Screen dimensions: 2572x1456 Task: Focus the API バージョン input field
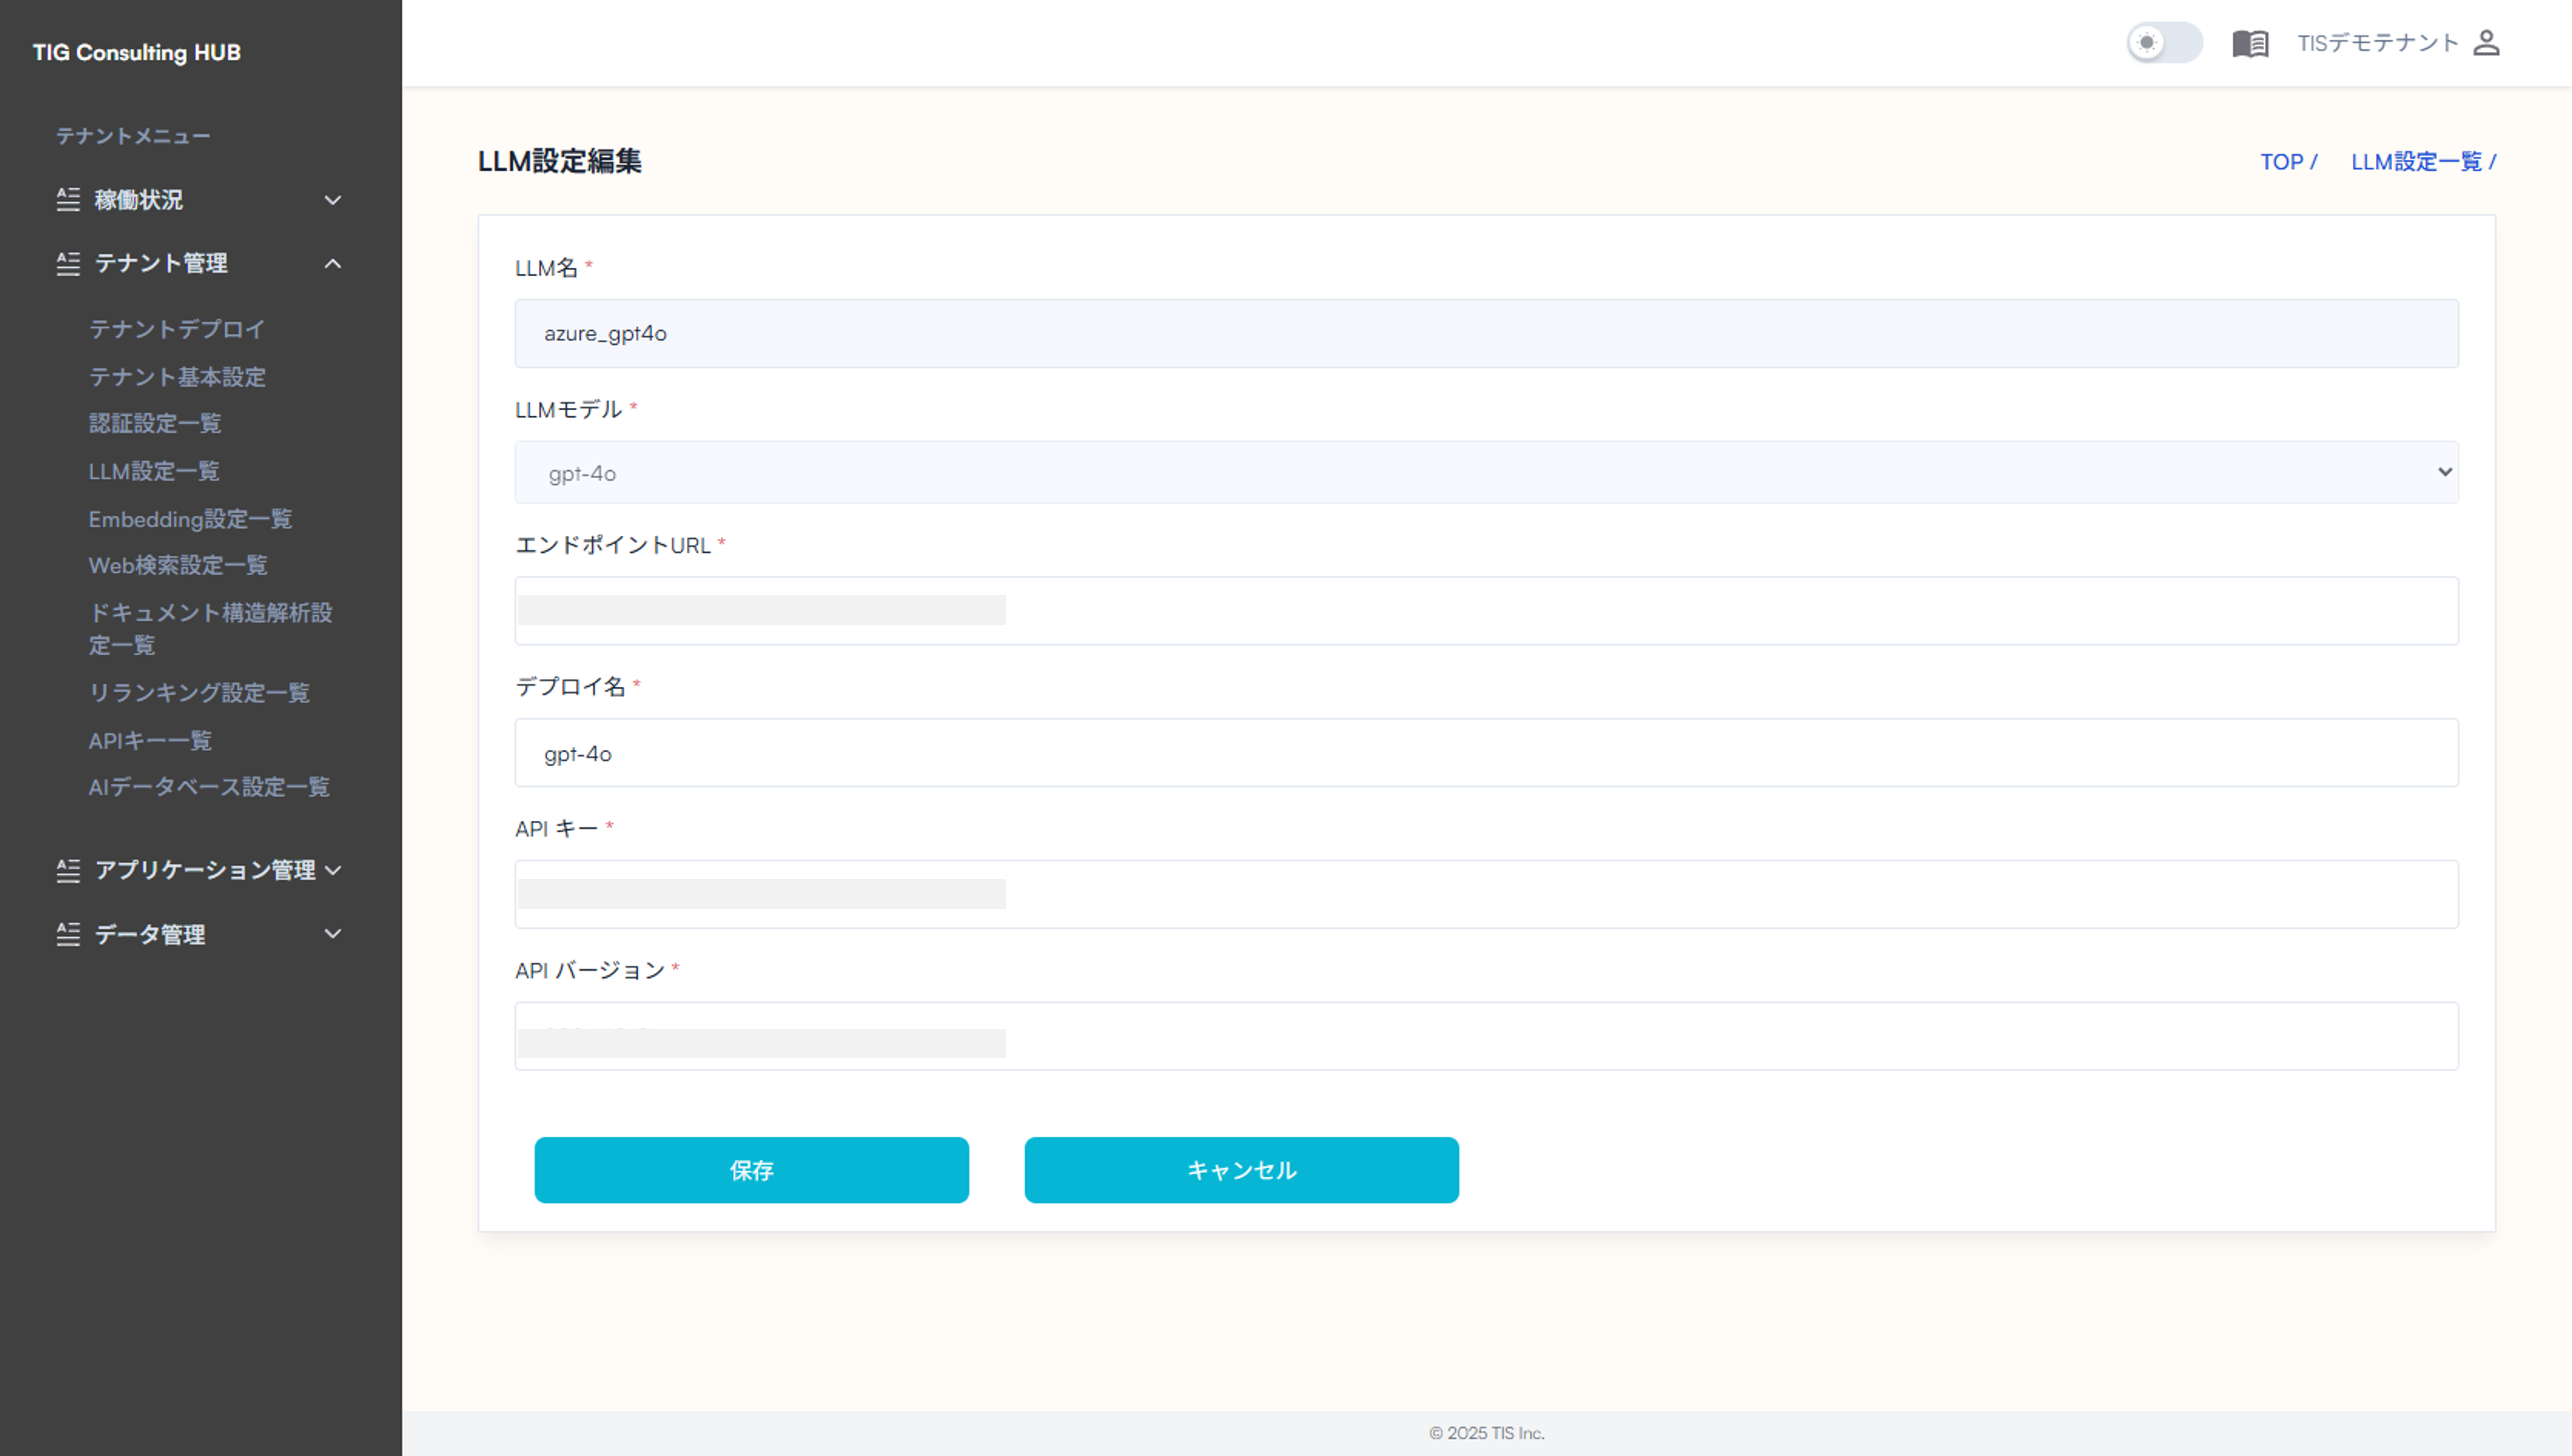click(x=1486, y=1037)
